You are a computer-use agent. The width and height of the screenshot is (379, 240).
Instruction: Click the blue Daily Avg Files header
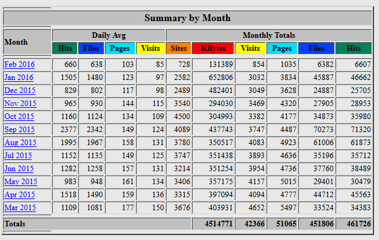91,48
